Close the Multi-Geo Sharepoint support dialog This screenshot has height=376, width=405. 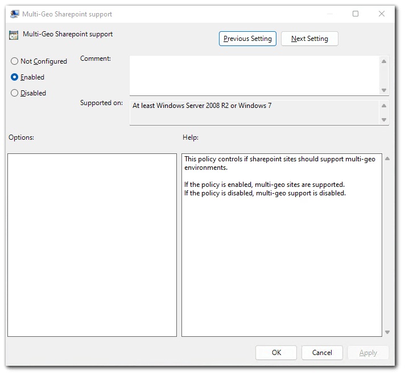(381, 14)
